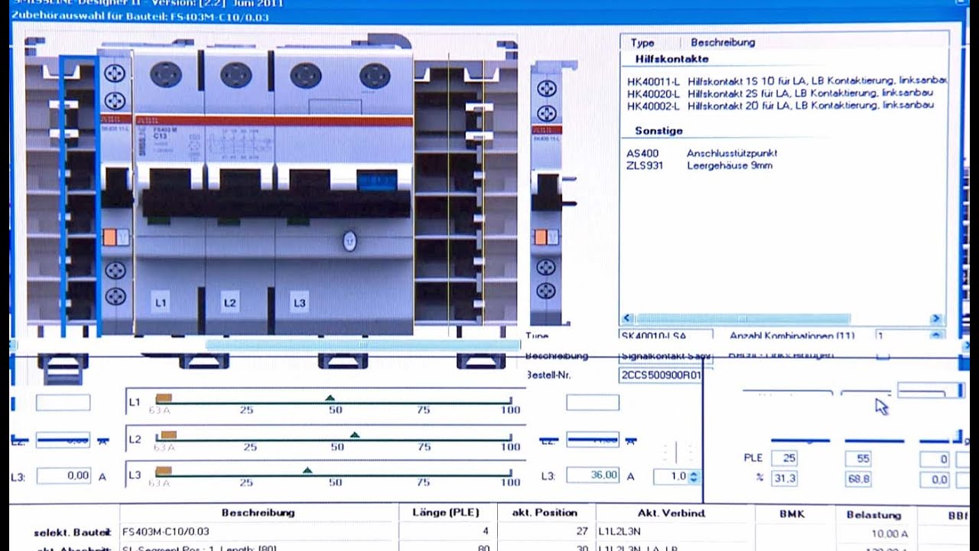Image resolution: width=979 pixels, height=551 pixels.
Task: Click the akt. Position table header
Action: coord(545,513)
